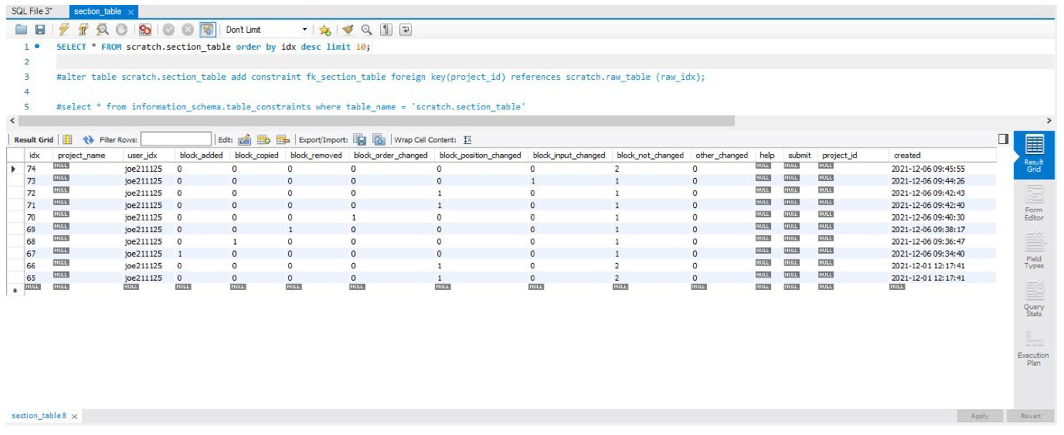The image size is (1064, 435).
Task: Toggle Wrap Cell Content option
Action: [x=468, y=140]
